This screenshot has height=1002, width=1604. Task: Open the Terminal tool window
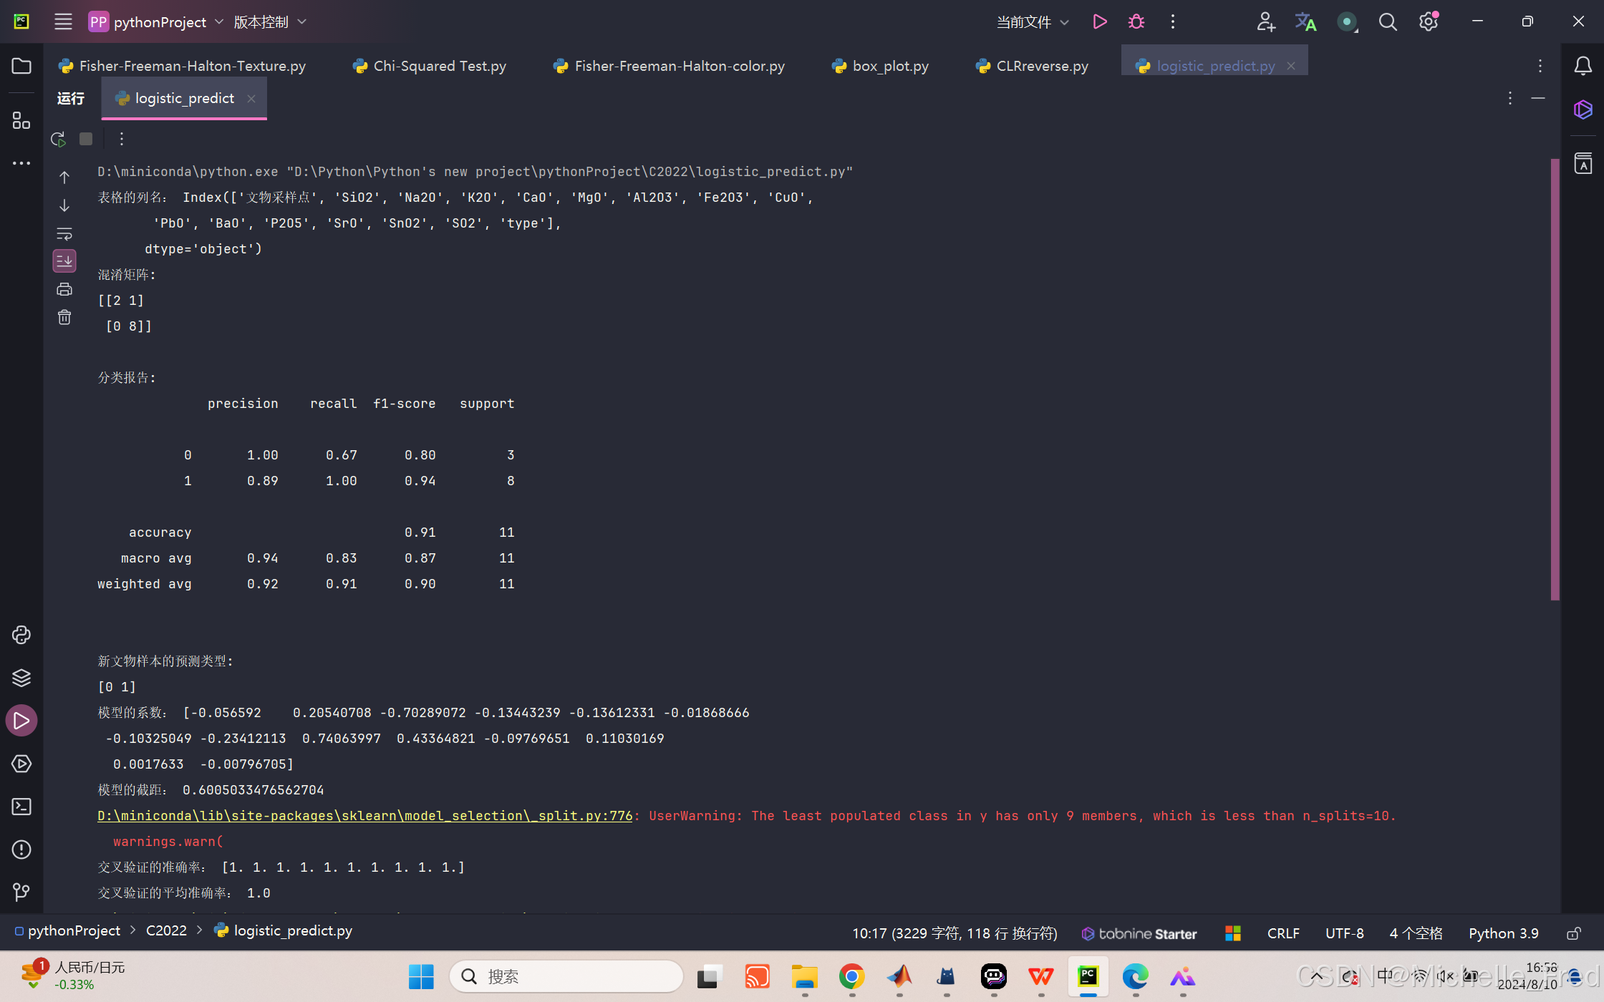tap(21, 807)
